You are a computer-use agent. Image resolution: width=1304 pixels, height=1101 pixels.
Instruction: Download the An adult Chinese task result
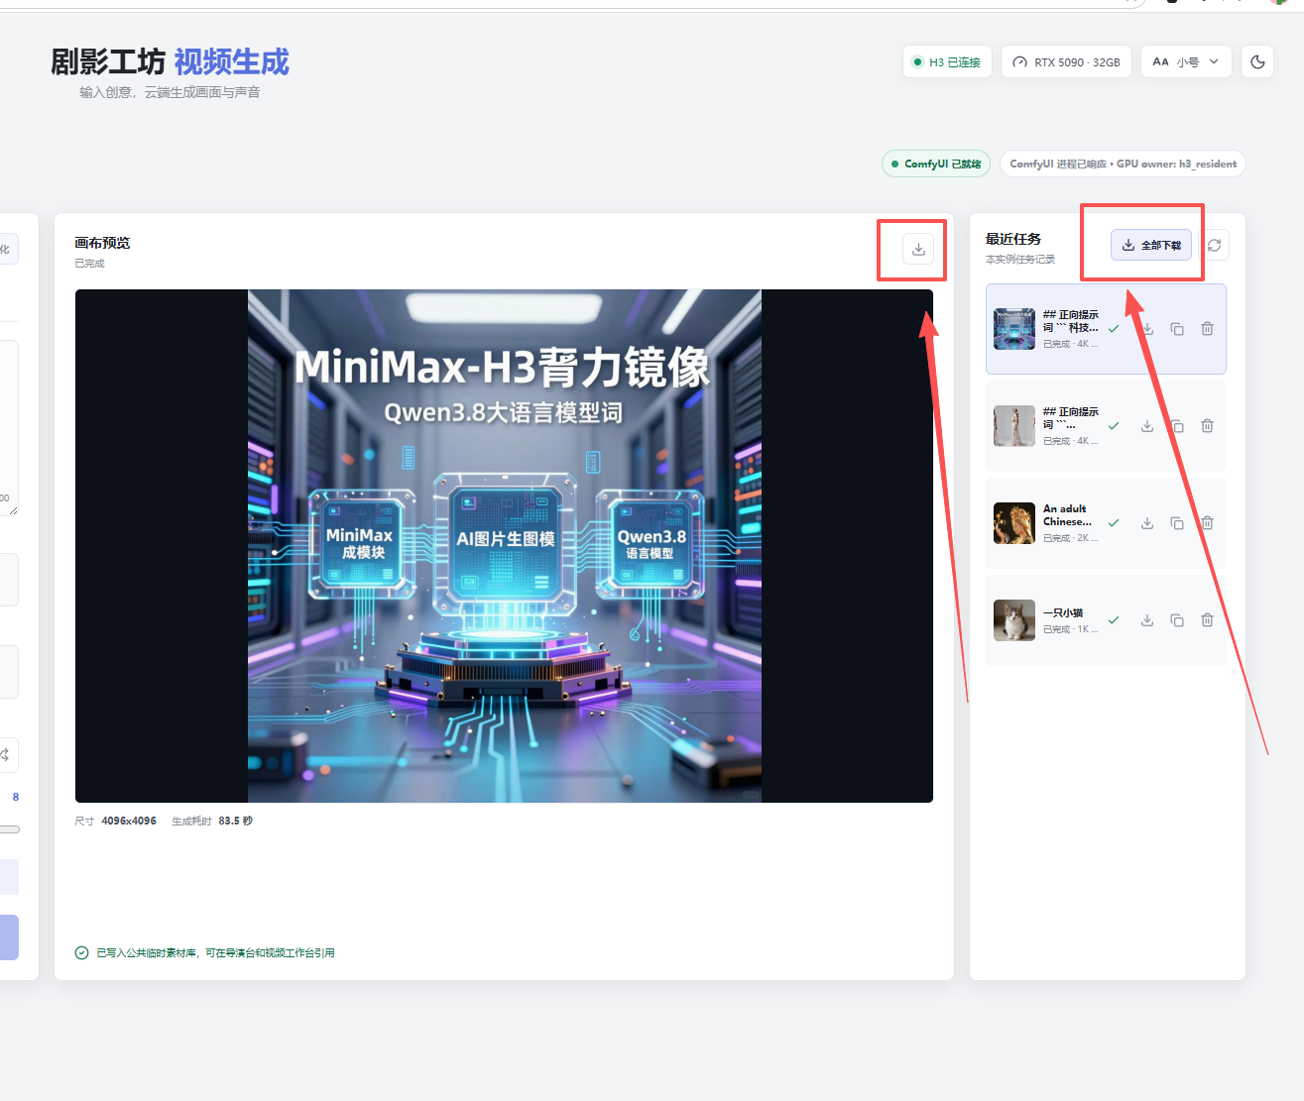click(1147, 523)
